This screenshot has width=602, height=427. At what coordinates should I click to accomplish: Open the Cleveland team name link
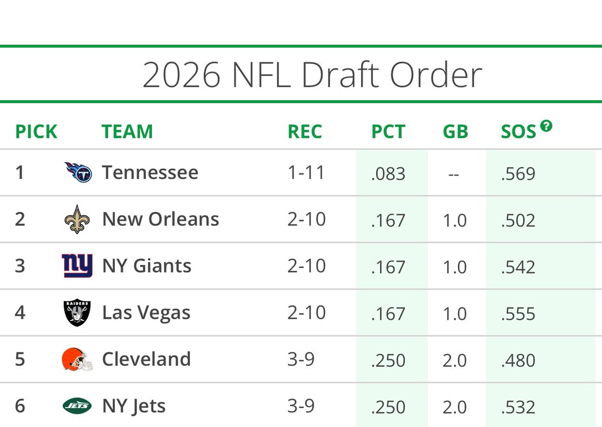tap(146, 359)
